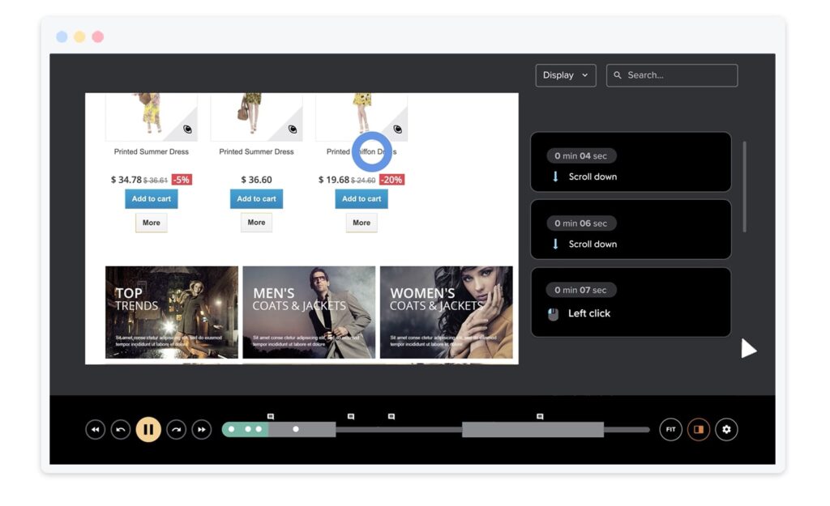This screenshot has width=830, height=506.
Task: Toggle the orange side panel layout button
Action: [x=698, y=429]
